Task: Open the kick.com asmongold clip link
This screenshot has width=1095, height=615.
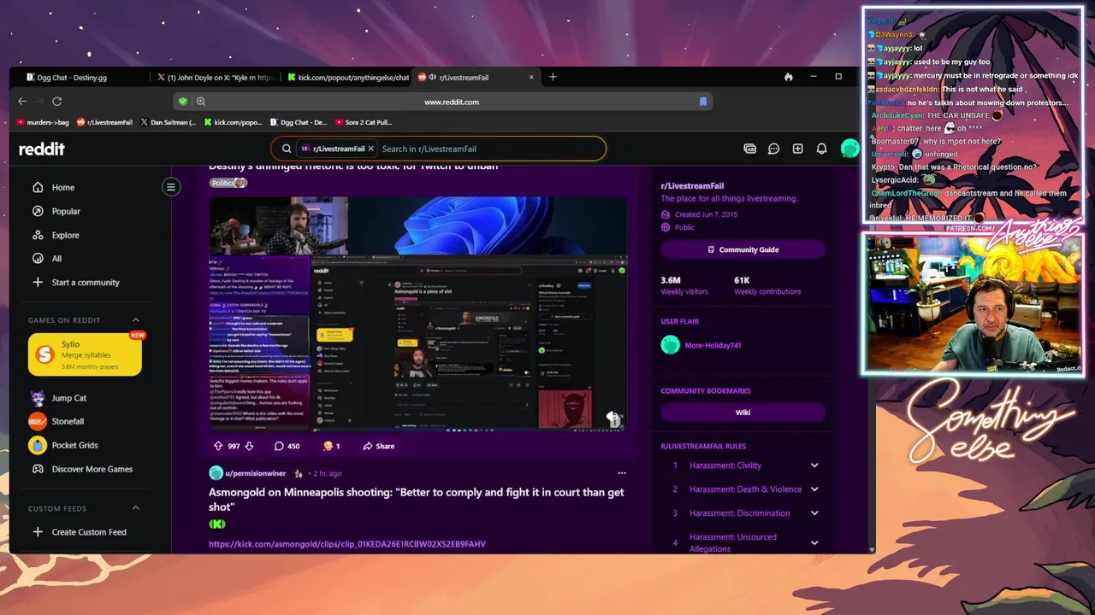Action: tap(347, 544)
